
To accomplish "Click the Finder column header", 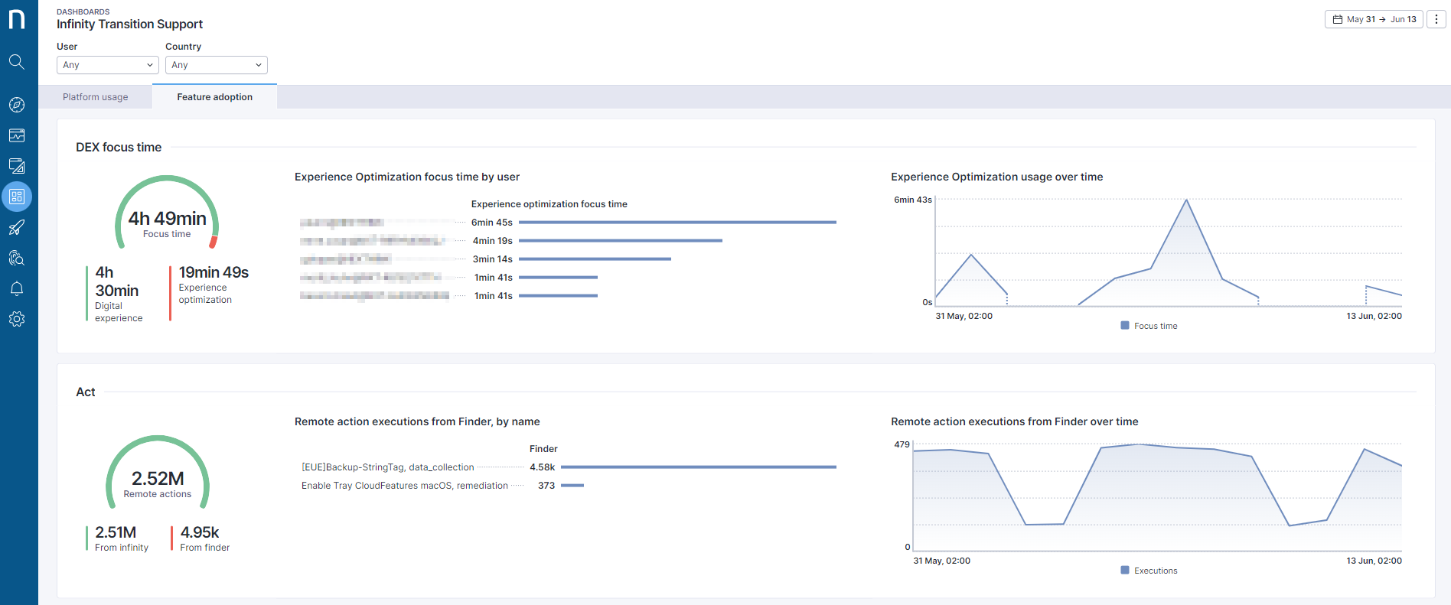I will 543,449.
